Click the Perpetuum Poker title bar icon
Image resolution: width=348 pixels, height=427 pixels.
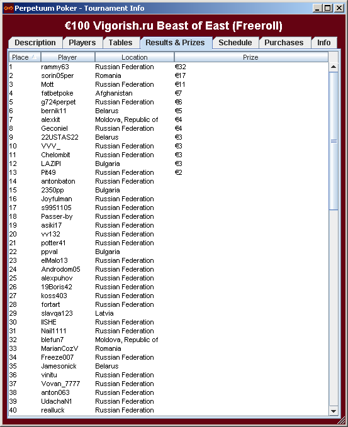8,8
